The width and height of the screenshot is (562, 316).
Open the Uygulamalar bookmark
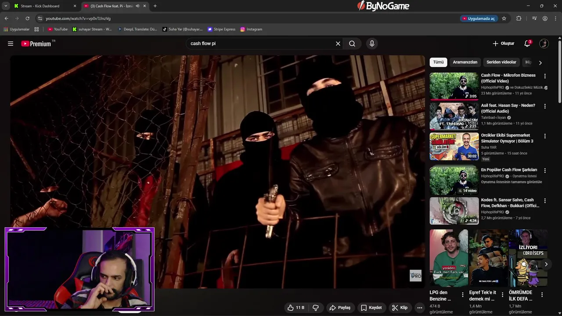click(x=17, y=29)
